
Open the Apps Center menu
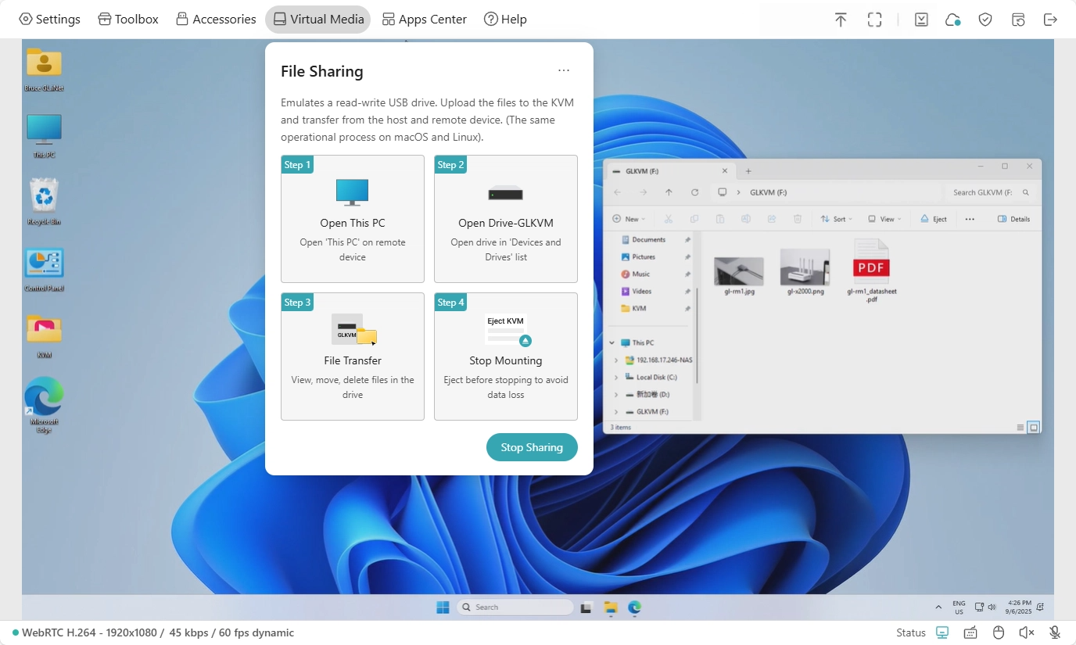pos(425,20)
